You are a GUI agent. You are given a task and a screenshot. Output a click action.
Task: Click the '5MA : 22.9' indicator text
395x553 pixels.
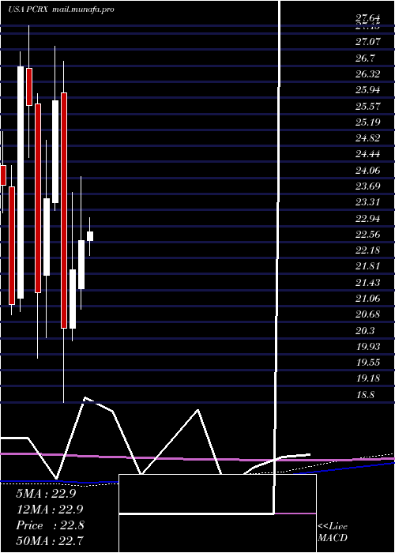[x=46, y=494]
